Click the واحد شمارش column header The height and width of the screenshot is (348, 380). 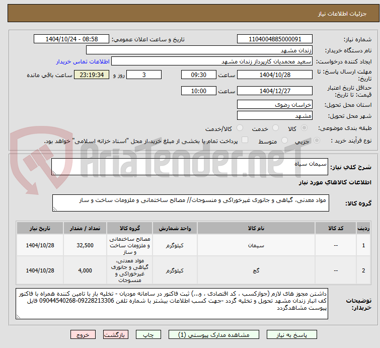175,229
